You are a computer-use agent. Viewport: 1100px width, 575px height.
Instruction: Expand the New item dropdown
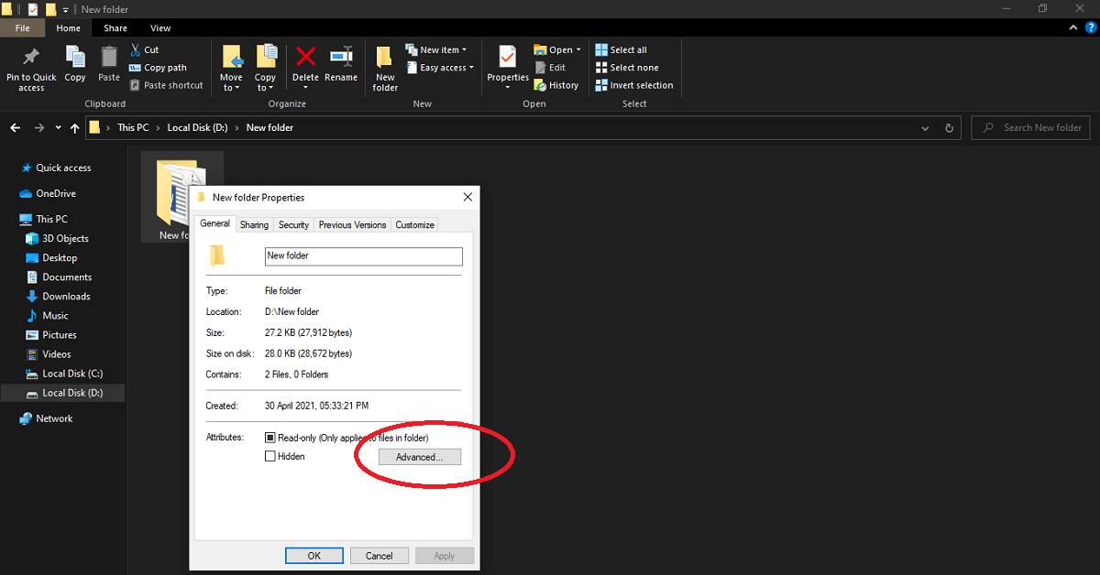(443, 49)
